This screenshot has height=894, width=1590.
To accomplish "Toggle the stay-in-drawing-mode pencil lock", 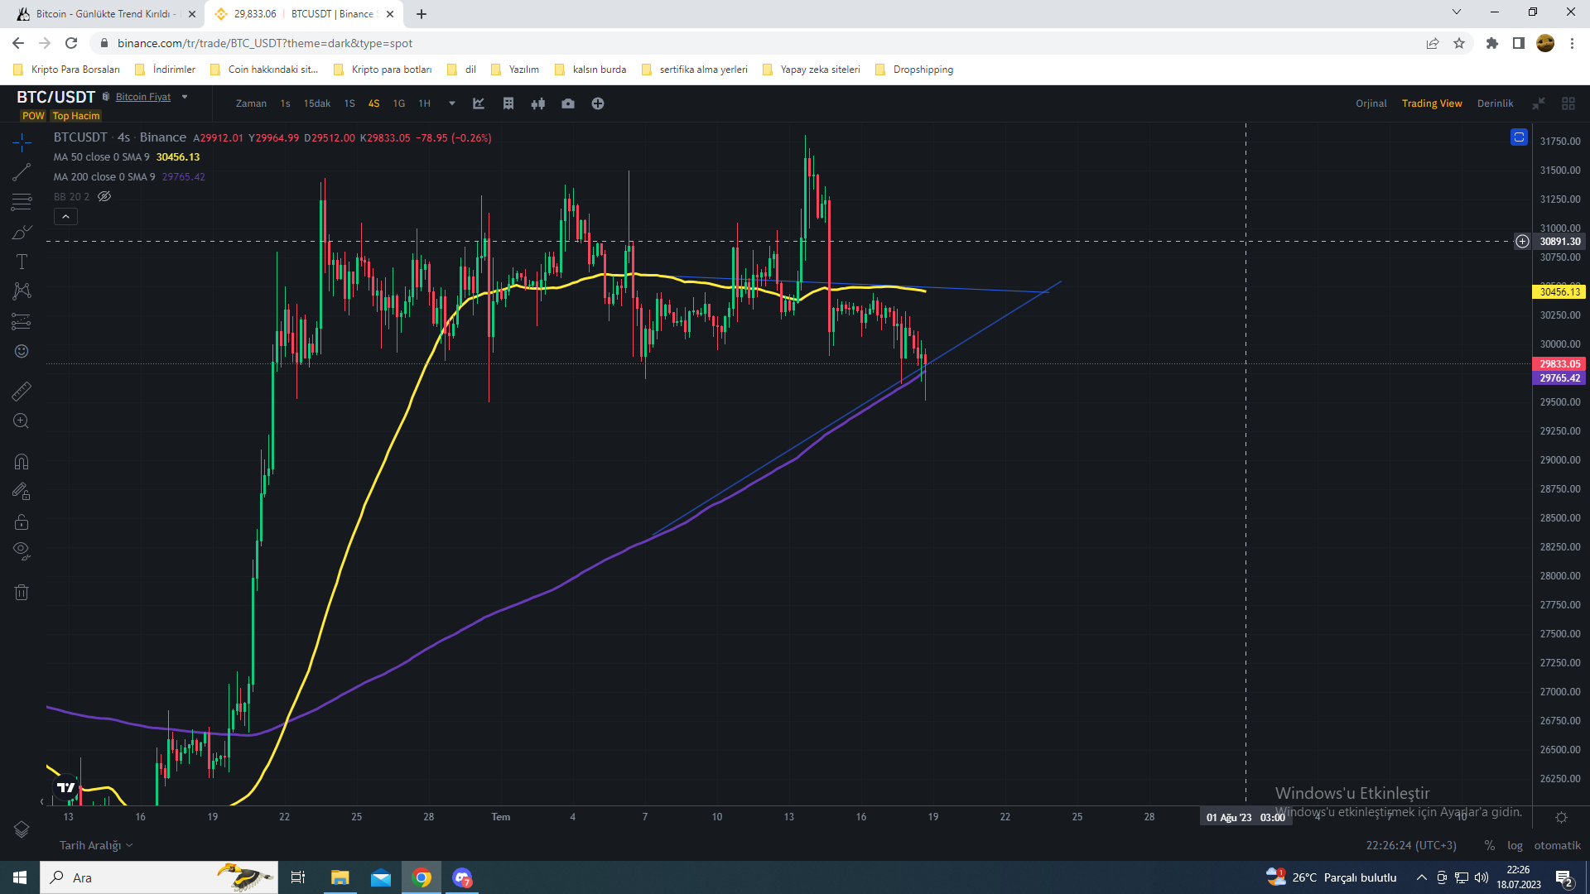I will click(x=22, y=492).
